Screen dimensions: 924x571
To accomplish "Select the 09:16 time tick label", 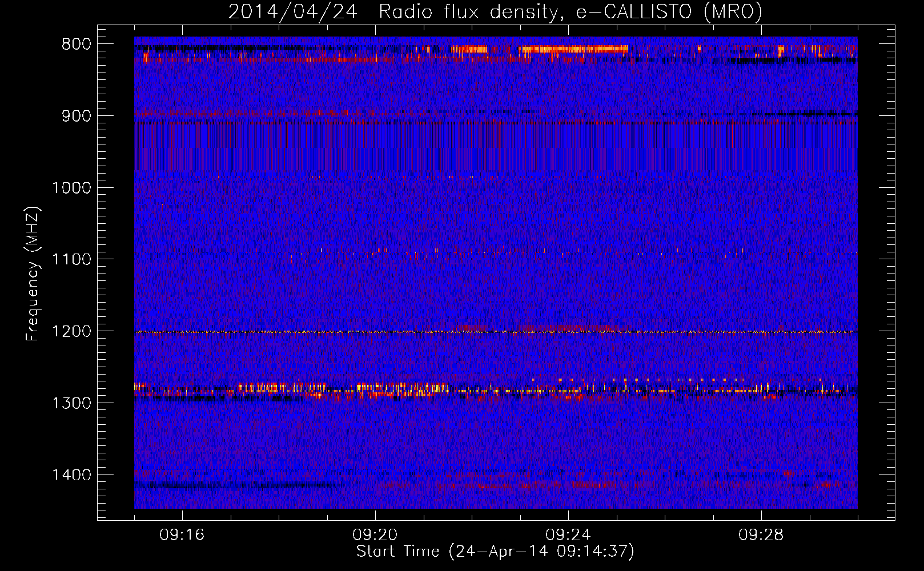I will pyautogui.click(x=182, y=535).
